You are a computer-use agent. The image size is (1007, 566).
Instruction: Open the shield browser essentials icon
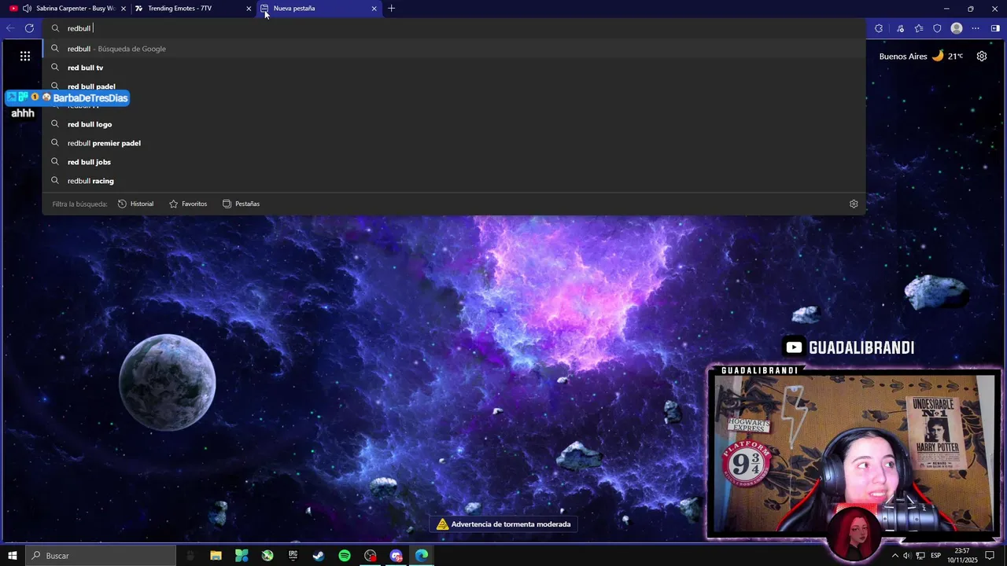[937, 28]
